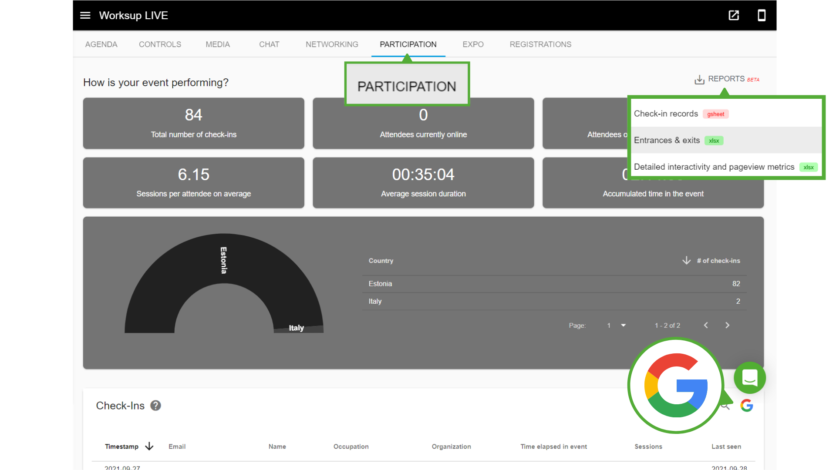
Task: Click the Check-Ins help question mark
Action: click(x=155, y=406)
